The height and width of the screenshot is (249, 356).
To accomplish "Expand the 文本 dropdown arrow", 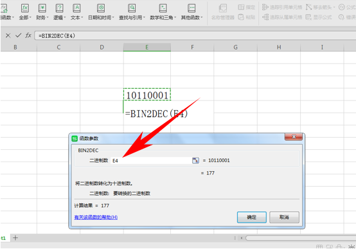I will coord(82,17).
